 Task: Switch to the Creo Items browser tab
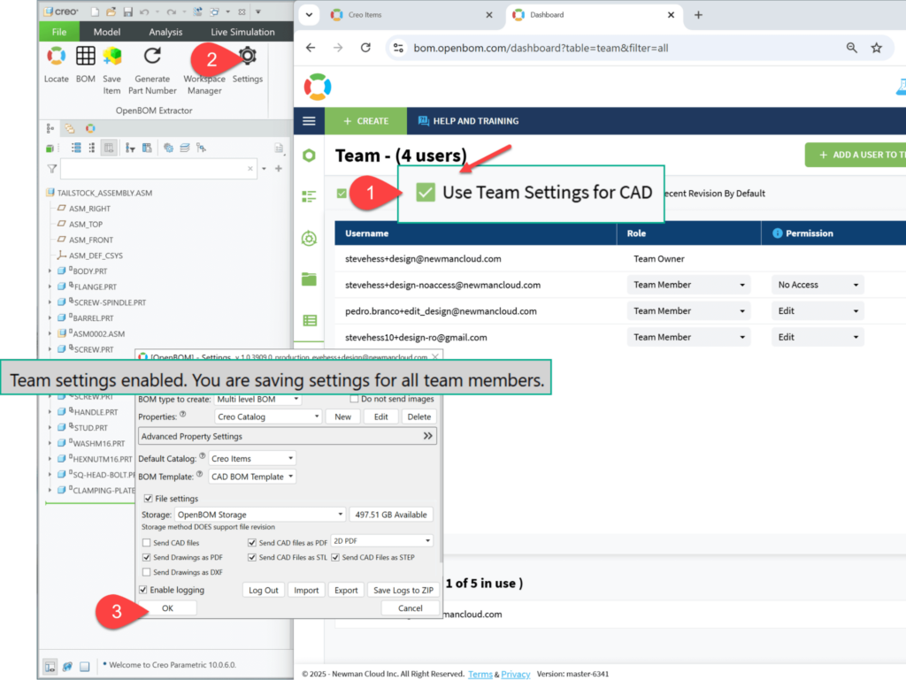click(411, 15)
